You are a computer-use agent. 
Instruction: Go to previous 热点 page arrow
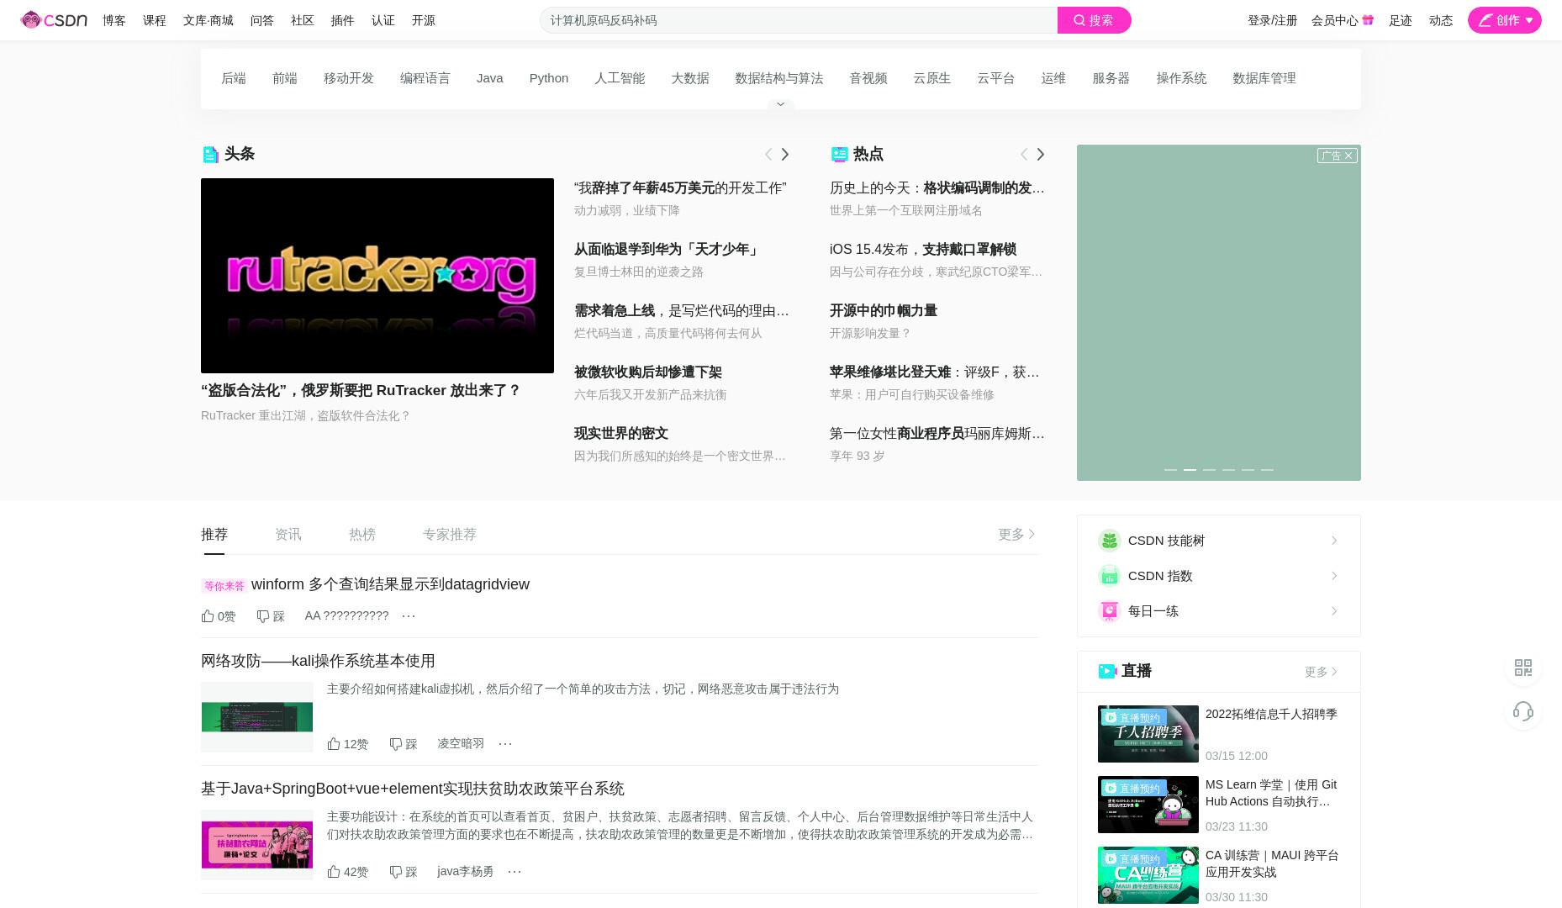coord(1023,154)
